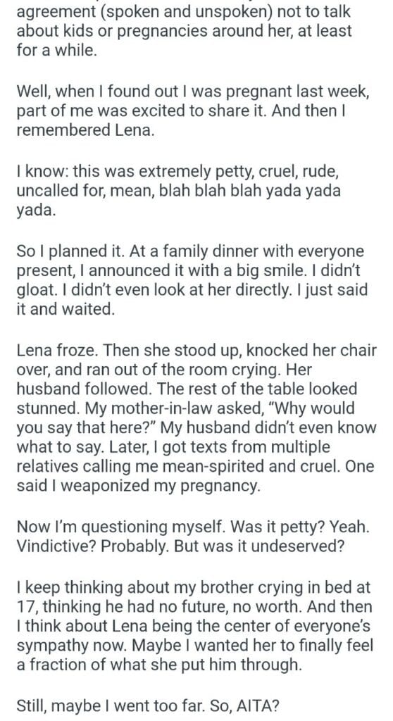This screenshot has height=721, width=393.
Task: Click the sentence "So I planned it."
Action: coord(71,251)
